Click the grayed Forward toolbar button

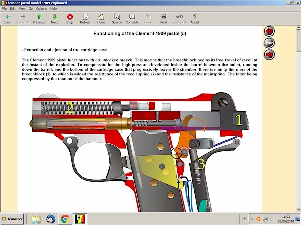pos(23,19)
